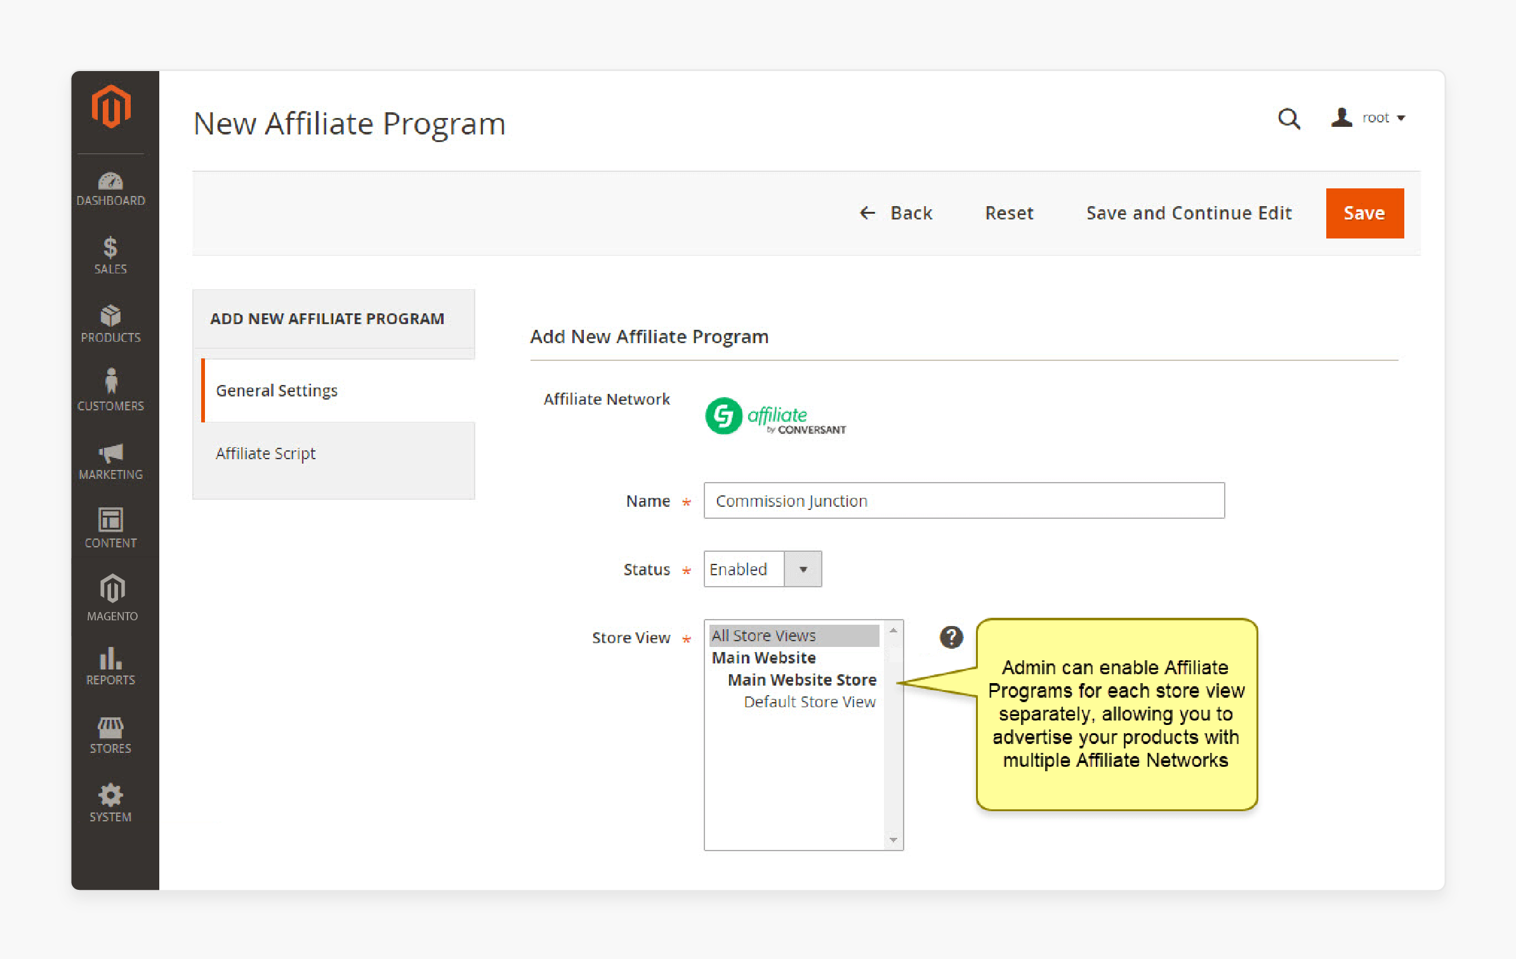This screenshot has width=1516, height=959.
Task: Open the Customers sidebar menu
Action: click(111, 390)
